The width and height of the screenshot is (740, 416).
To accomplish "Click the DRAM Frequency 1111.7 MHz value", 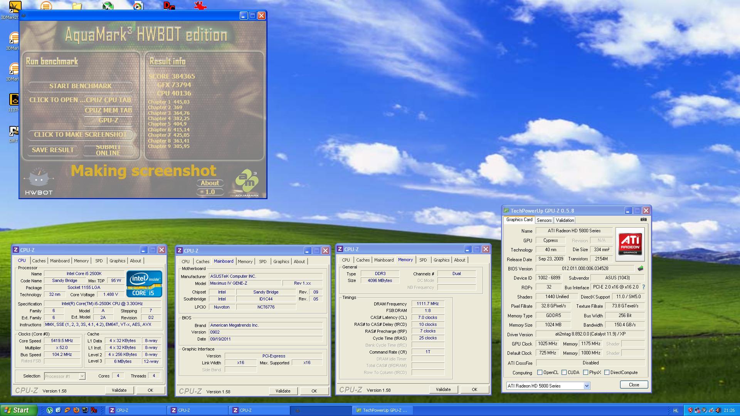I will click(x=427, y=304).
